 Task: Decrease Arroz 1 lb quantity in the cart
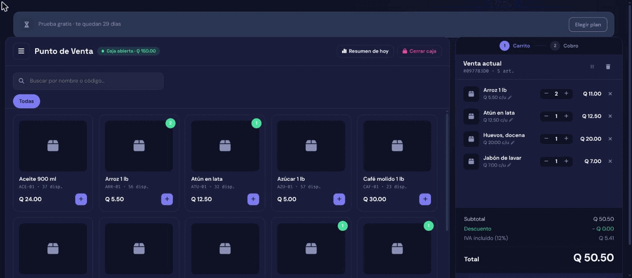(546, 93)
